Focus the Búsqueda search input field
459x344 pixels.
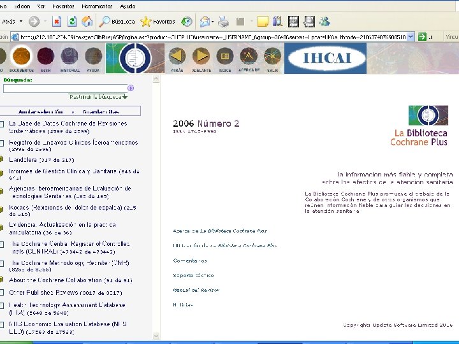tap(65, 89)
